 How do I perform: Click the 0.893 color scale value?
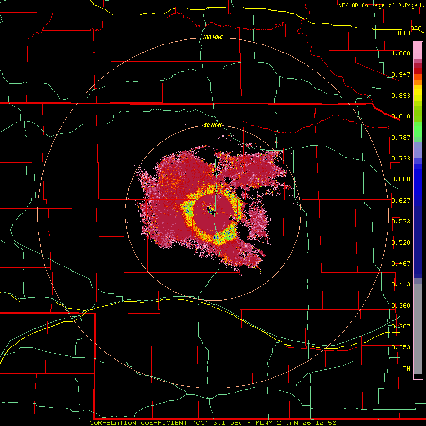click(x=401, y=95)
